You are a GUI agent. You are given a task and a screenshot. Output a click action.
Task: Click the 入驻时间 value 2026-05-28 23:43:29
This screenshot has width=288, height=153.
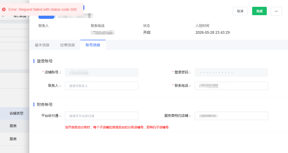point(213,32)
